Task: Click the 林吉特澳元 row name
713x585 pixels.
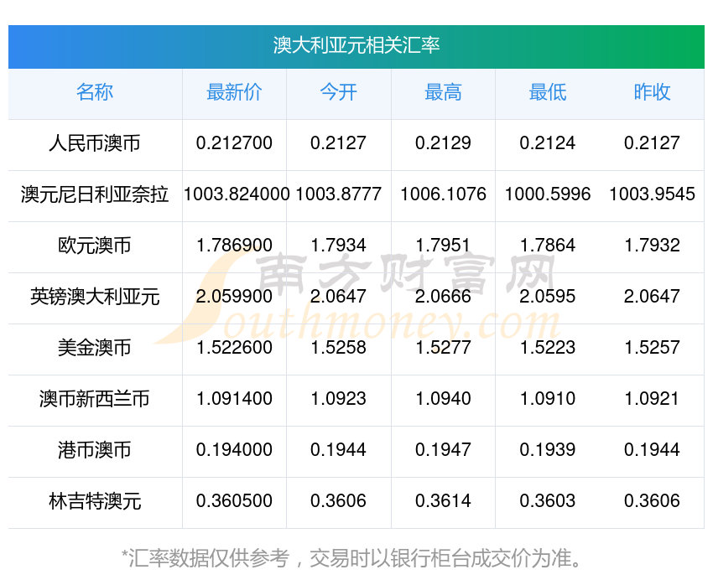Action: pos(95,501)
